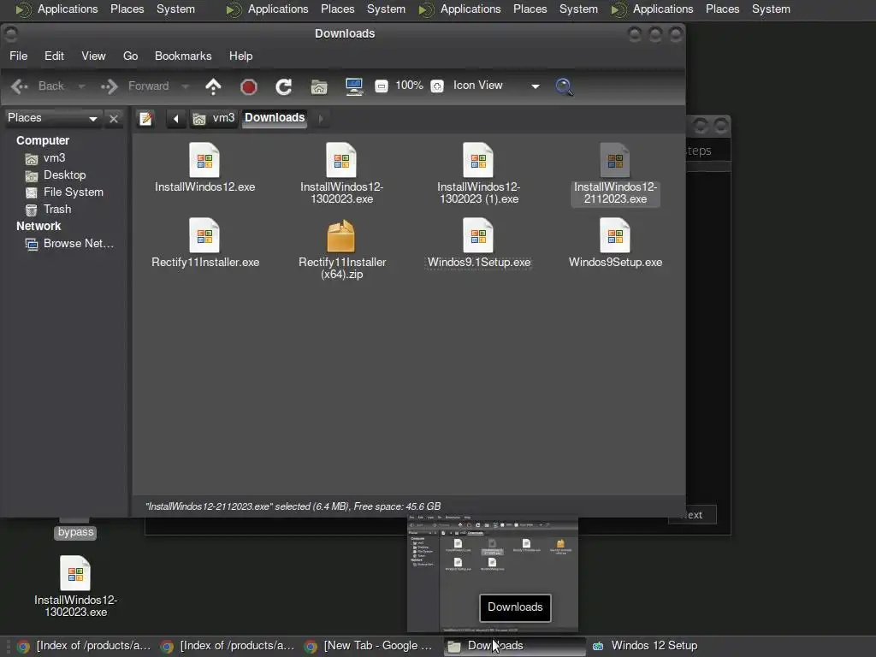
Task: Open the Bookmarks menu
Action: (183, 56)
